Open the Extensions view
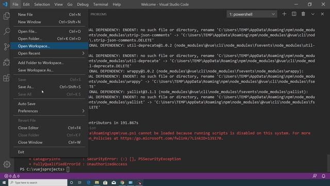 tap(7, 78)
